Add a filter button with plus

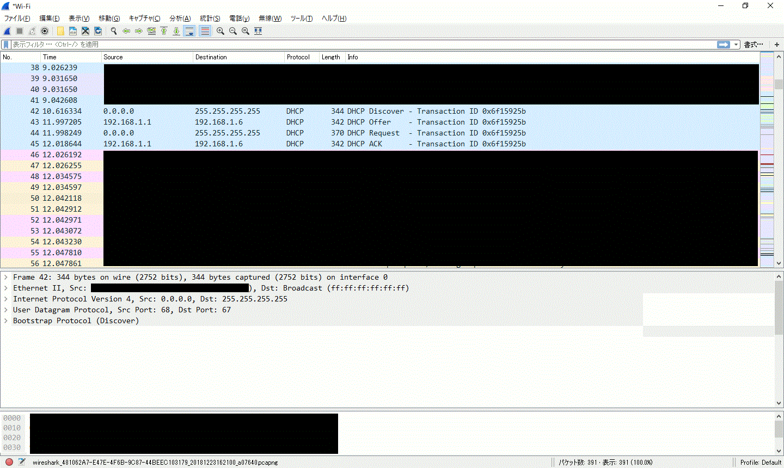(776, 45)
